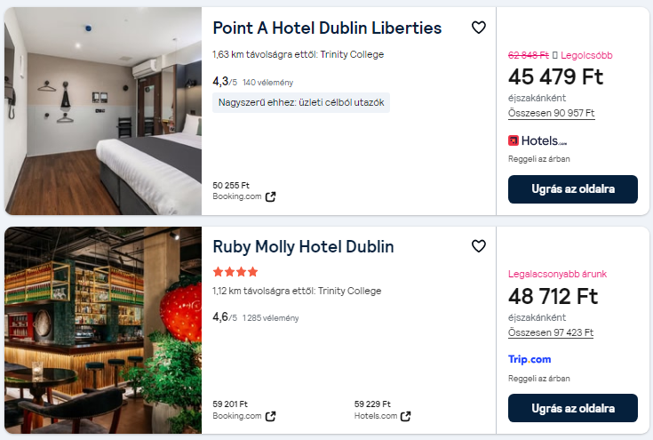Click the Hotels.com provider logo
The height and width of the screenshot is (440, 653).
click(537, 140)
